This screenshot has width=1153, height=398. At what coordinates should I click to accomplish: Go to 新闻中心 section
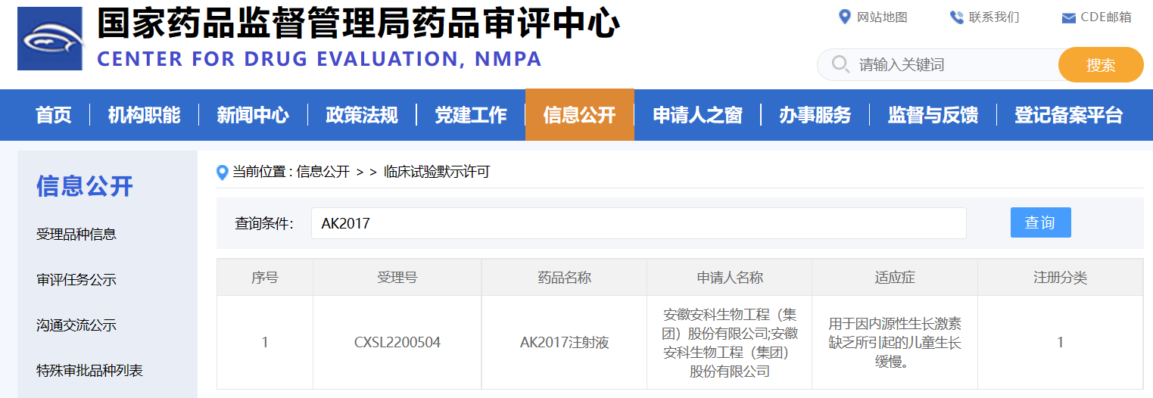[253, 115]
